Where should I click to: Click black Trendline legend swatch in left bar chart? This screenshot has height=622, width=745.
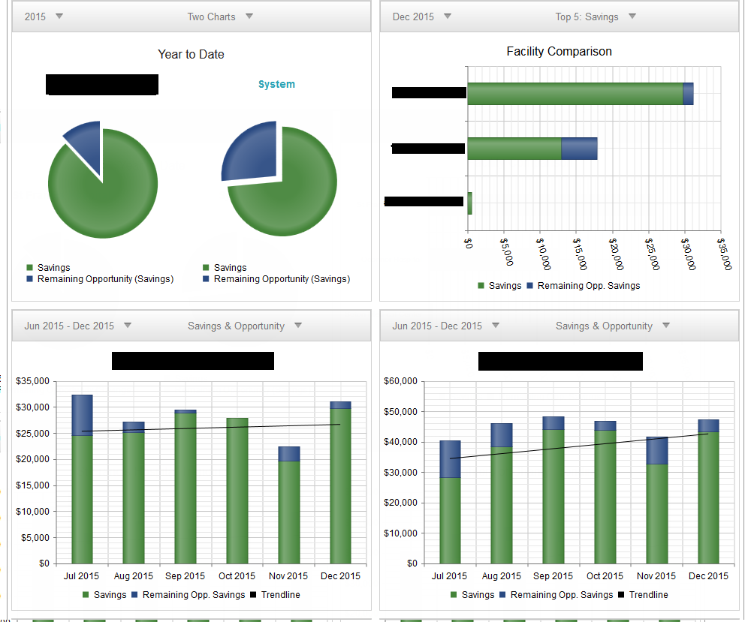253,594
